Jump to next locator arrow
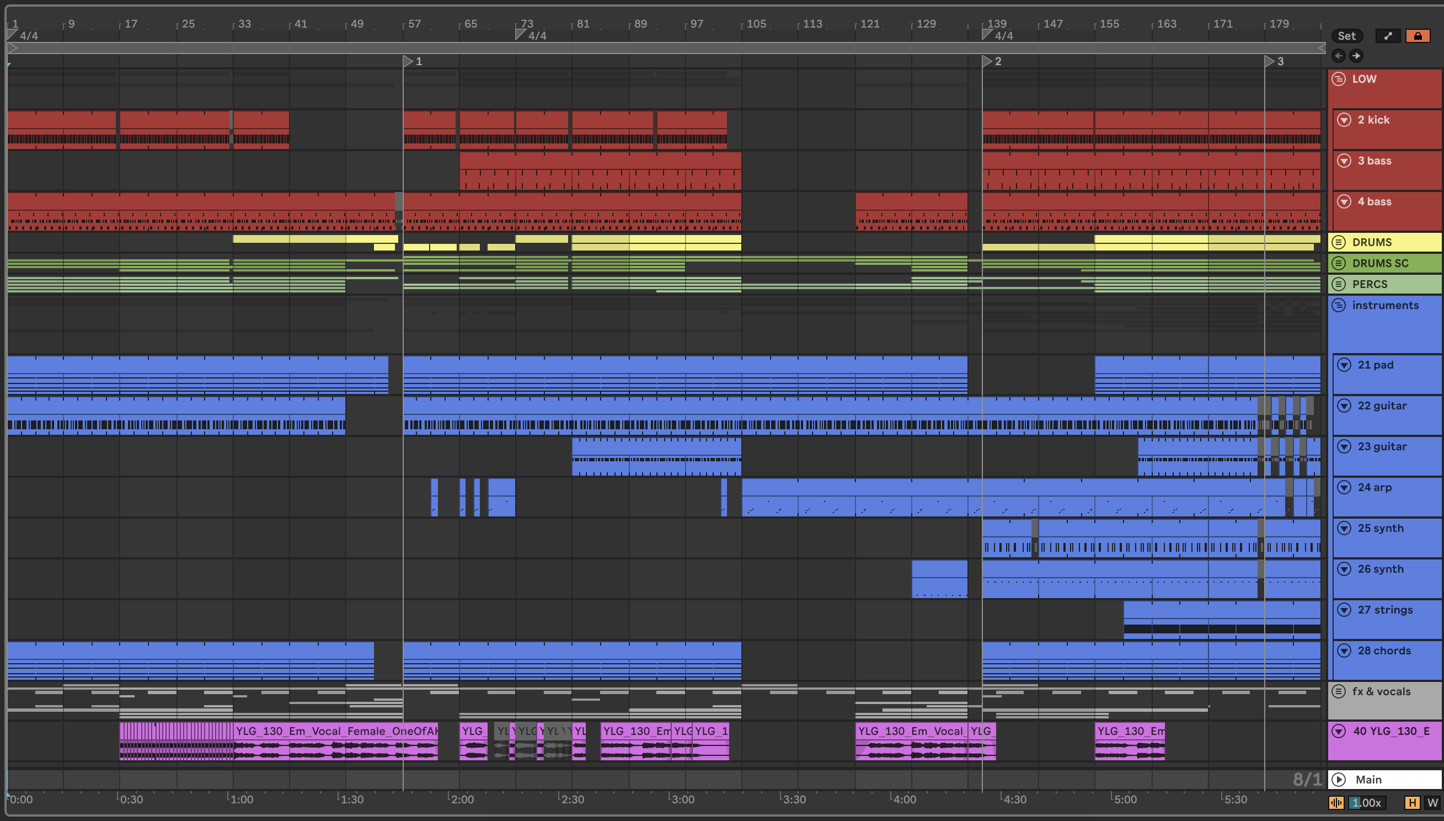 pos(1356,56)
